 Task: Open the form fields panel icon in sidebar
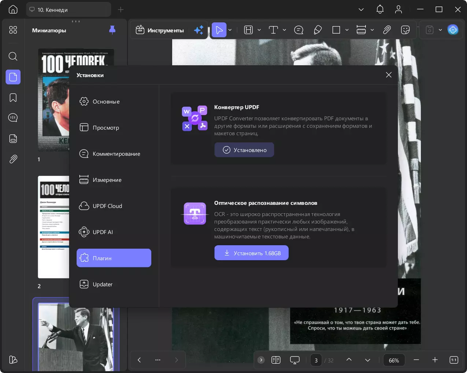[13, 139]
